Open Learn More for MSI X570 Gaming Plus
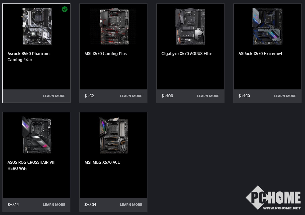 click(131, 96)
